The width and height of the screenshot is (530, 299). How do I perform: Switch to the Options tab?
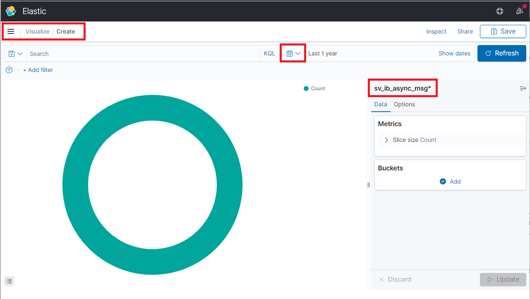click(x=404, y=104)
